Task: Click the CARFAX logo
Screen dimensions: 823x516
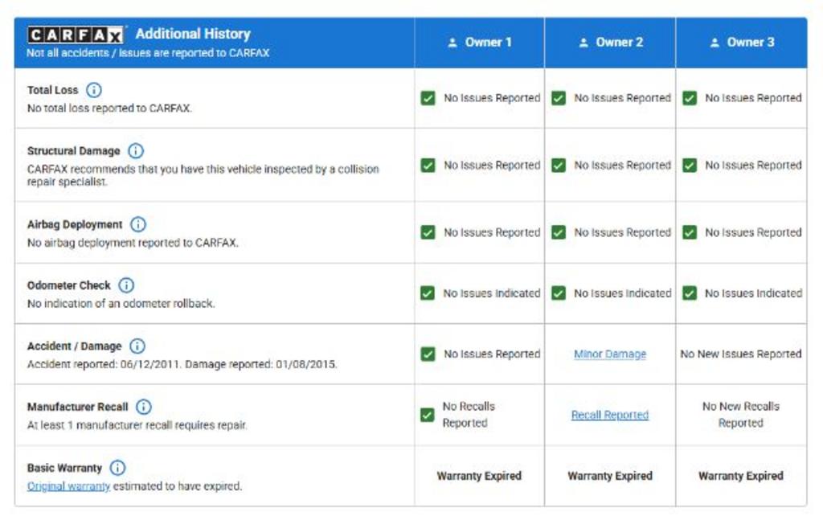Action: pos(76,35)
